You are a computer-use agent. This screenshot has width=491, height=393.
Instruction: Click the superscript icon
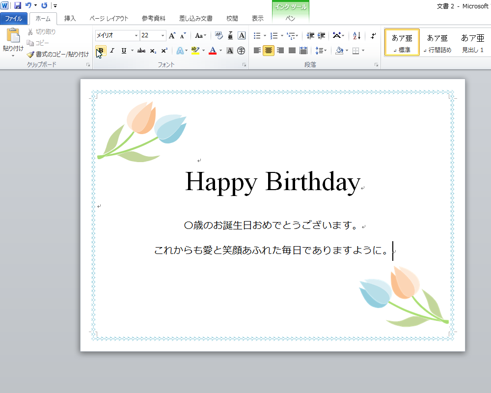pos(164,51)
